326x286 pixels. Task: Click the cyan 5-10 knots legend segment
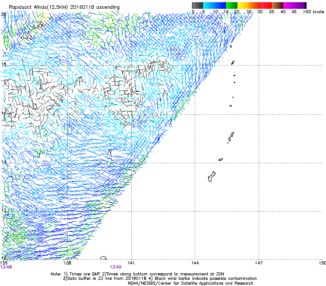coord(208,5)
